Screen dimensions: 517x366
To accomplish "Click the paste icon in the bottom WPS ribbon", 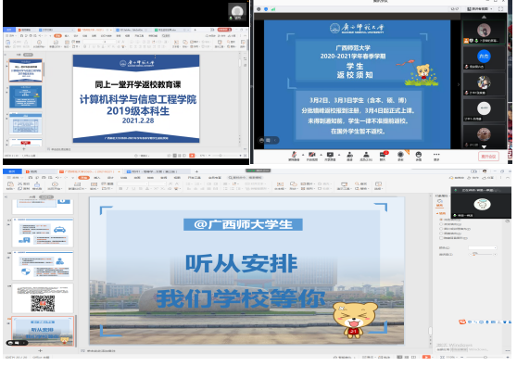I will click(10, 184).
